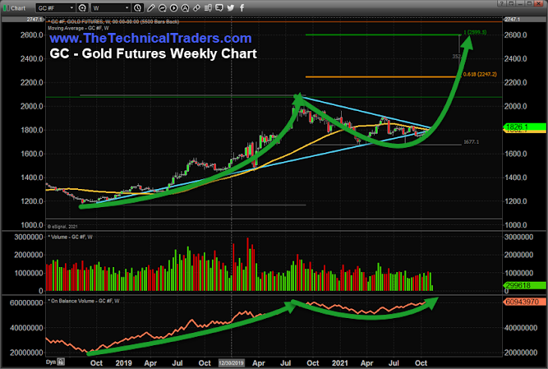Click the 1677.1 support level label

[x=471, y=142]
